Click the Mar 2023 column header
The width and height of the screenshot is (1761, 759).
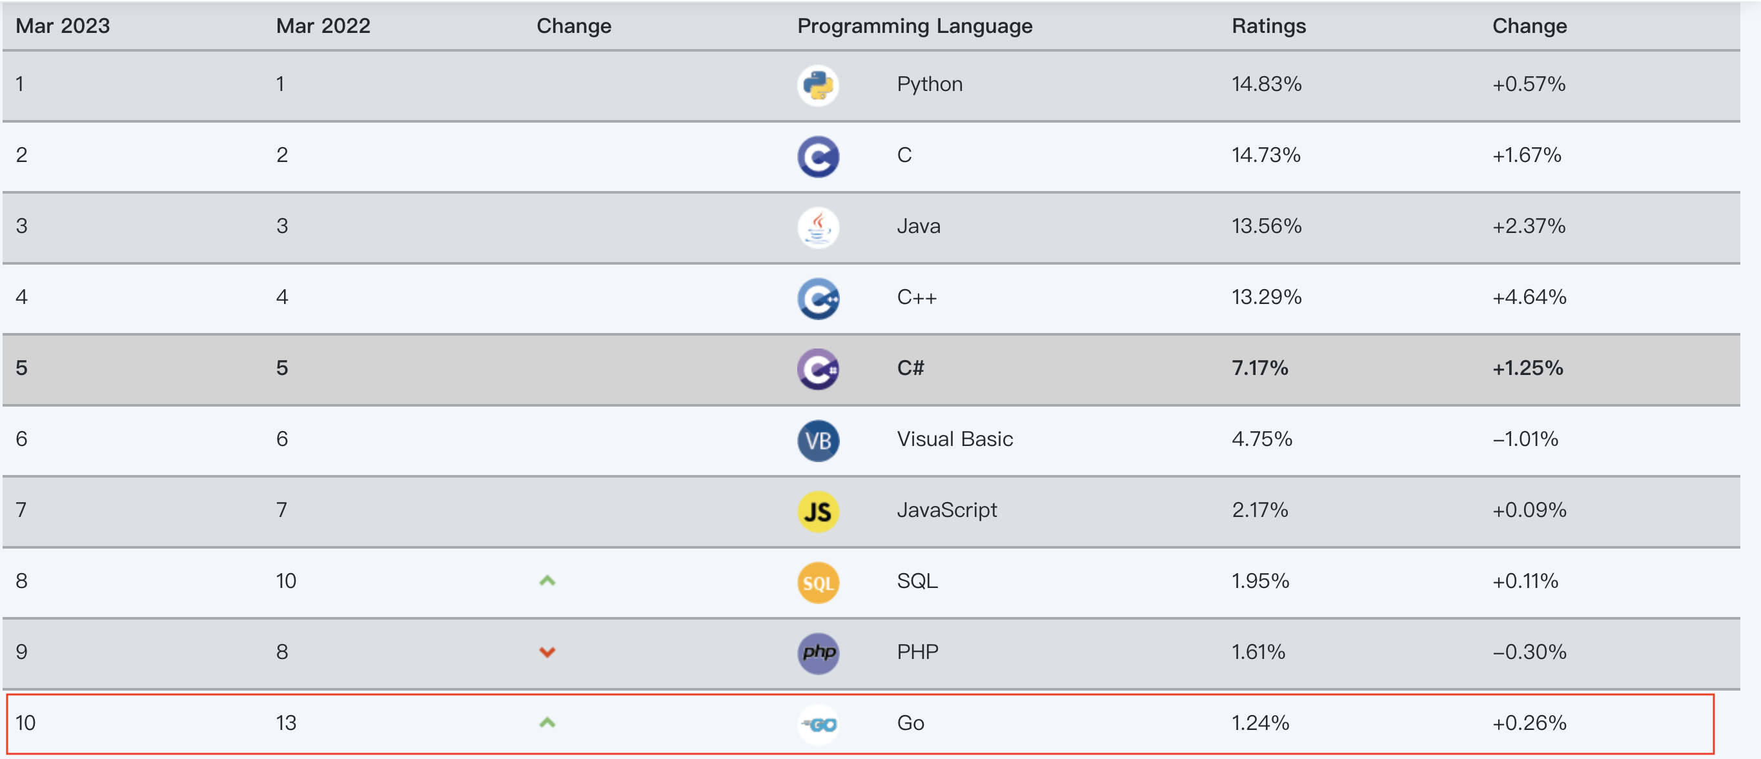pos(62,26)
